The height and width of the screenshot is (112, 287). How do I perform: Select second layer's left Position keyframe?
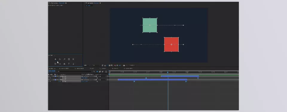[x=134, y=81]
